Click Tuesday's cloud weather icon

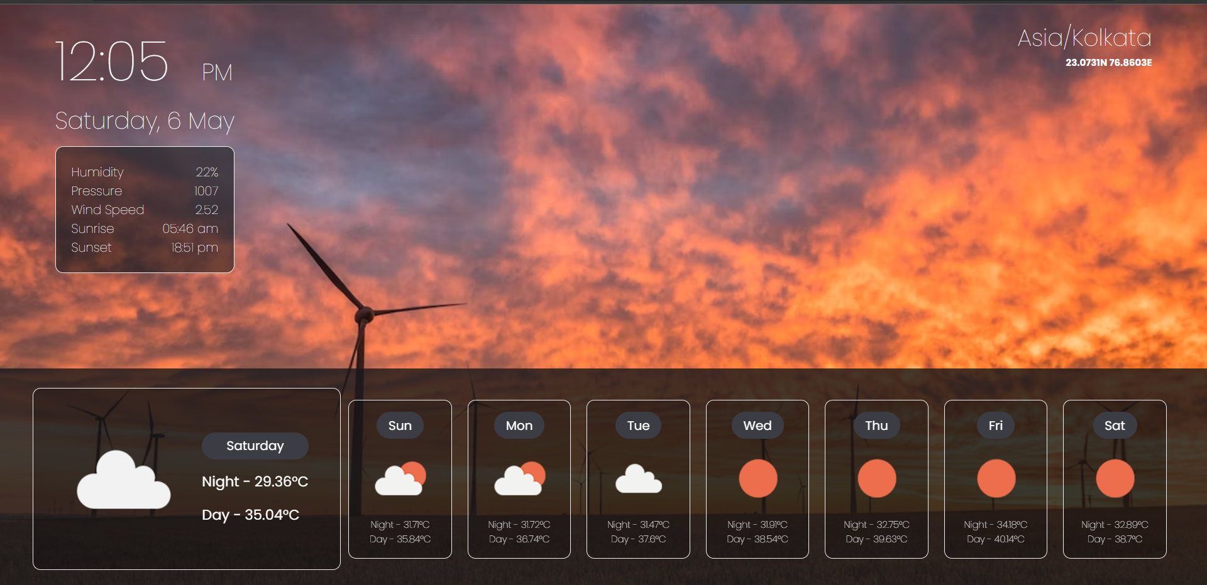point(638,479)
